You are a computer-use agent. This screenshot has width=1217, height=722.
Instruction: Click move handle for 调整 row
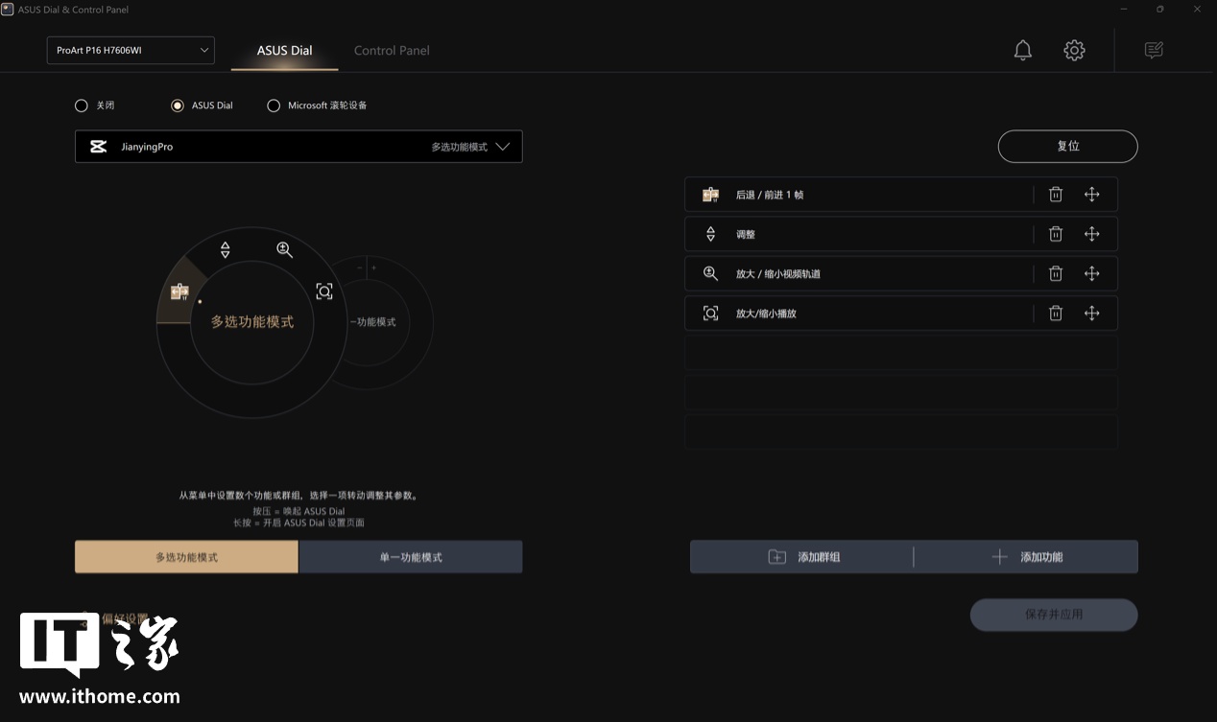click(1091, 234)
